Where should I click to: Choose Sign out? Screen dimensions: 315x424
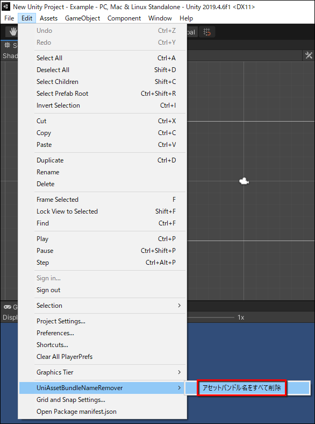(x=102, y=290)
